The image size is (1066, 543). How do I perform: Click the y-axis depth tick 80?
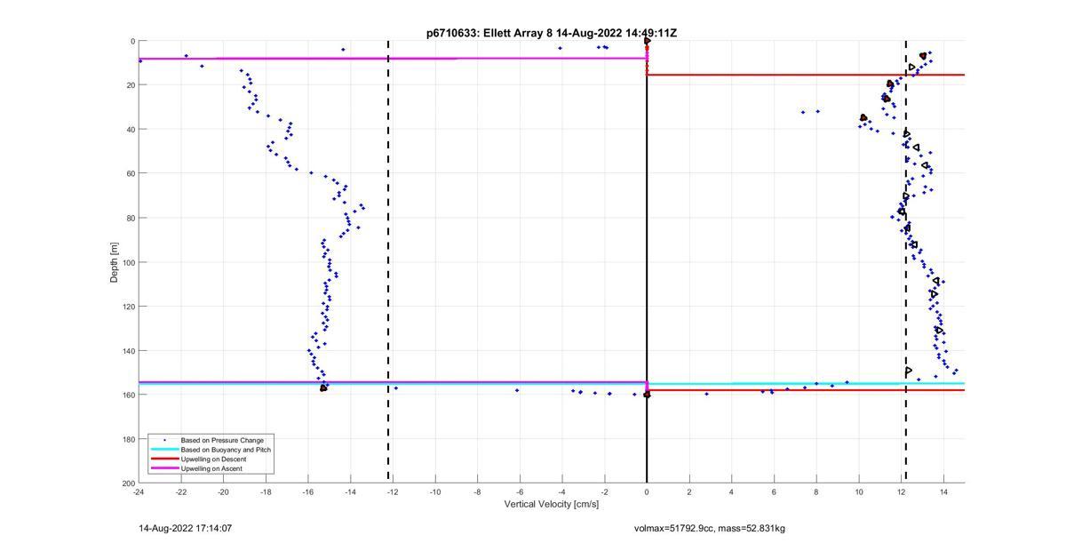coord(130,218)
